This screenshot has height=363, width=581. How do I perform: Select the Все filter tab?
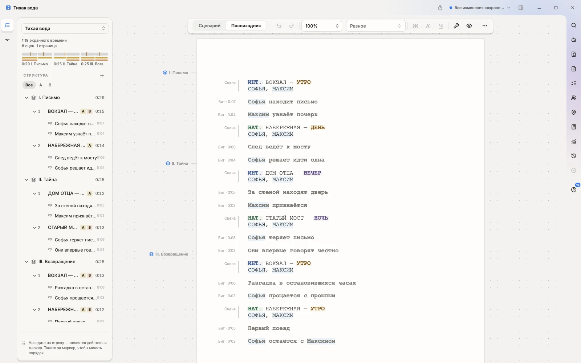tap(29, 85)
